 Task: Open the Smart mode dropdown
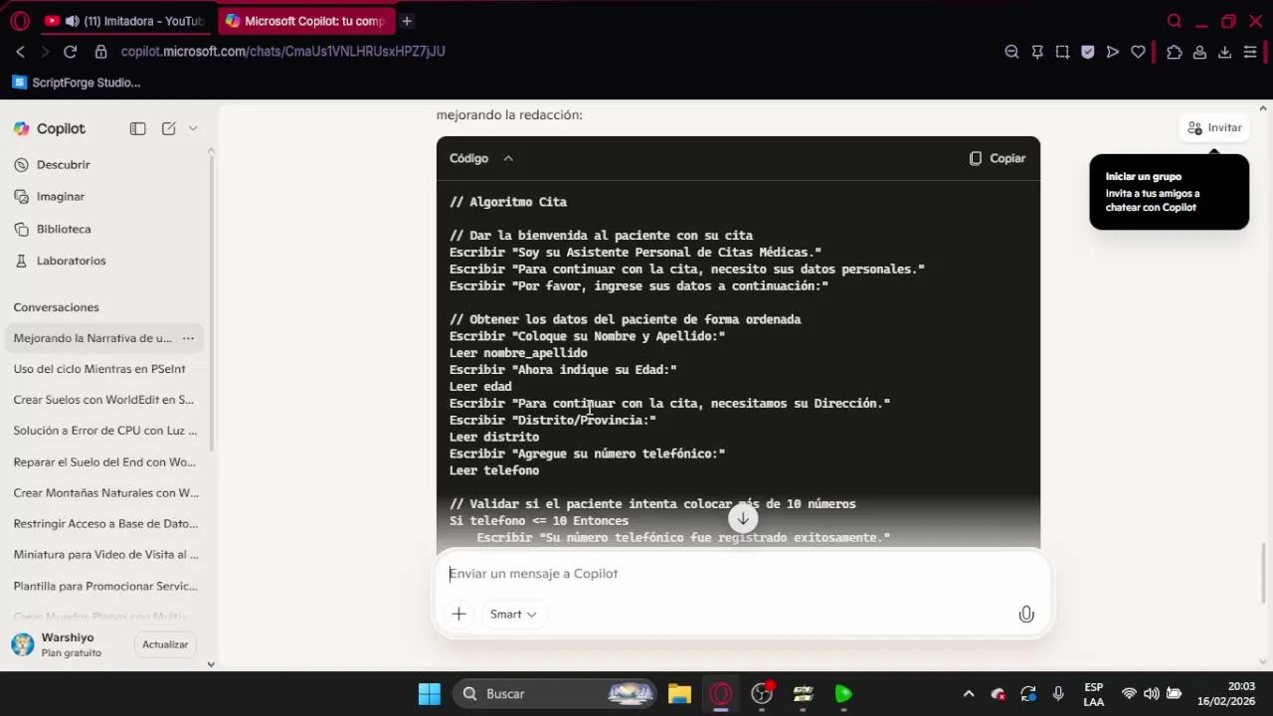tap(513, 615)
